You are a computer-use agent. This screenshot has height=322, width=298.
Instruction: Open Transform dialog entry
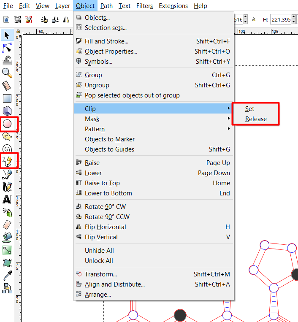(154, 274)
